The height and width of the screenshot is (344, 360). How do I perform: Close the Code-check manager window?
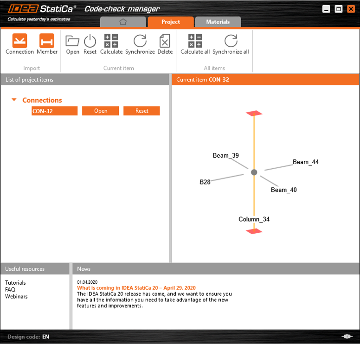tap(351, 9)
